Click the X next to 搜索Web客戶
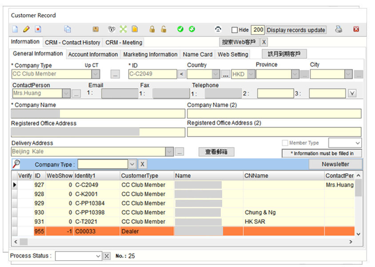Image resolution: width=375 pixels, height=267 pixels. 264,42
